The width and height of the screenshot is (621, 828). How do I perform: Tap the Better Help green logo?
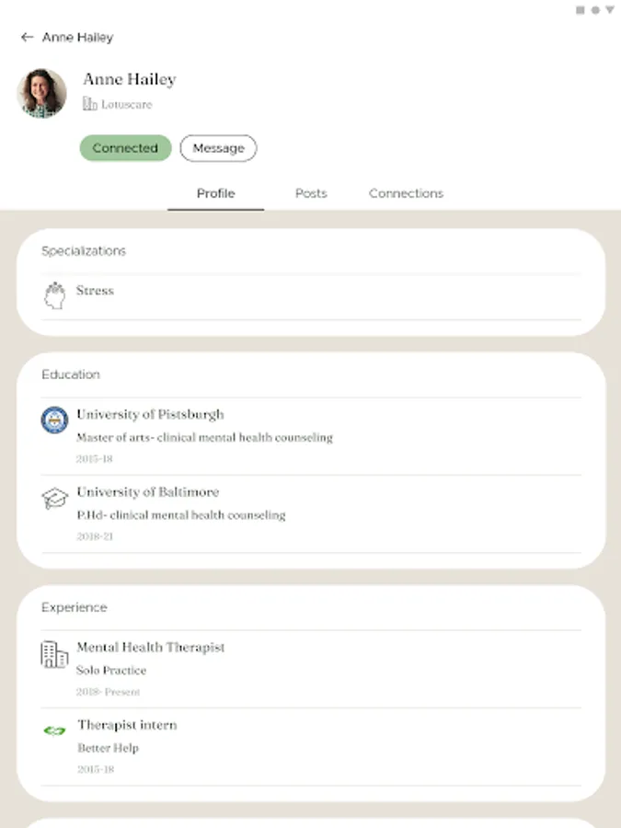[x=55, y=731]
